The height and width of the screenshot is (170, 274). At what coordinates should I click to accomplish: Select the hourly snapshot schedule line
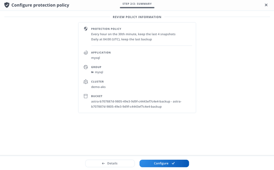click(133, 34)
